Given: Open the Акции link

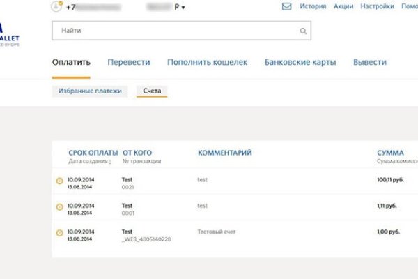Looking at the screenshot, I should point(343,6).
